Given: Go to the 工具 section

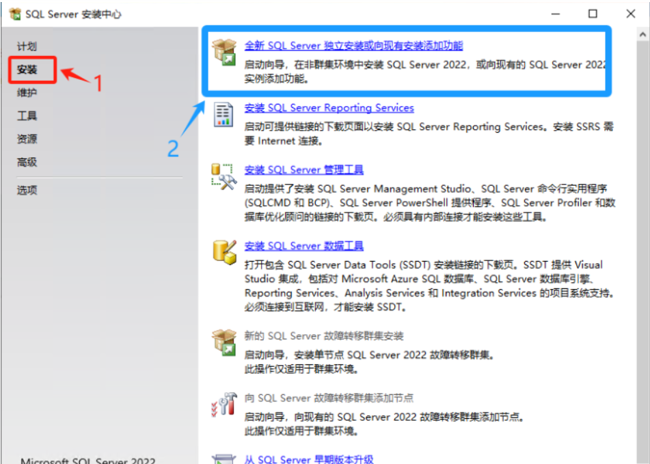Looking at the screenshot, I should [x=27, y=115].
